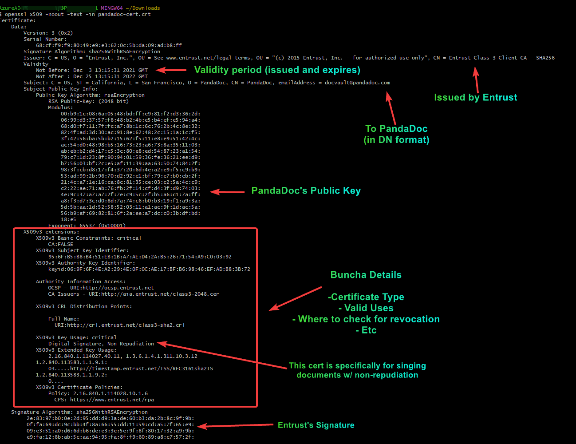Click the CA:FALSE basic constraint value

(61, 244)
